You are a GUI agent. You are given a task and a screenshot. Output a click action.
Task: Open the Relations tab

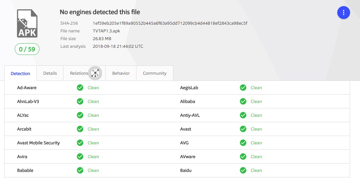coord(79,73)
